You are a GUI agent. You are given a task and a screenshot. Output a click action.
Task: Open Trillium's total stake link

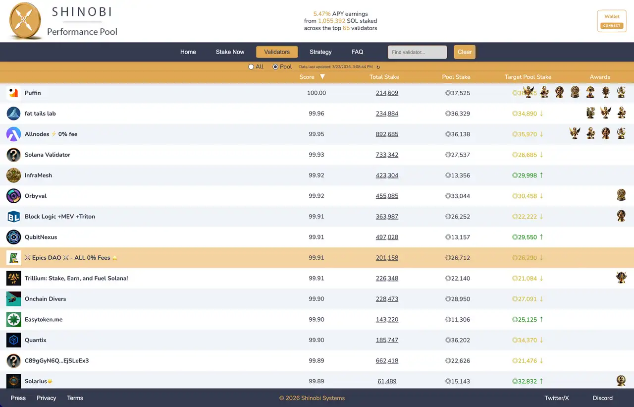coord(387,278)
